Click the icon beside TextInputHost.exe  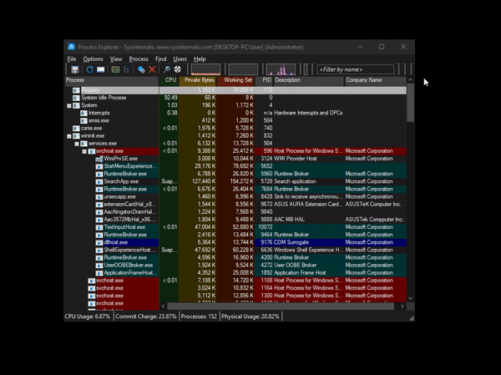tap(99, 227)
